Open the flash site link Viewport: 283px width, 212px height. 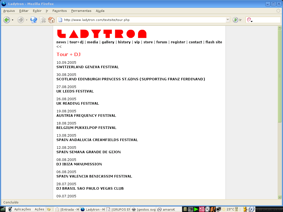(214, 42)
